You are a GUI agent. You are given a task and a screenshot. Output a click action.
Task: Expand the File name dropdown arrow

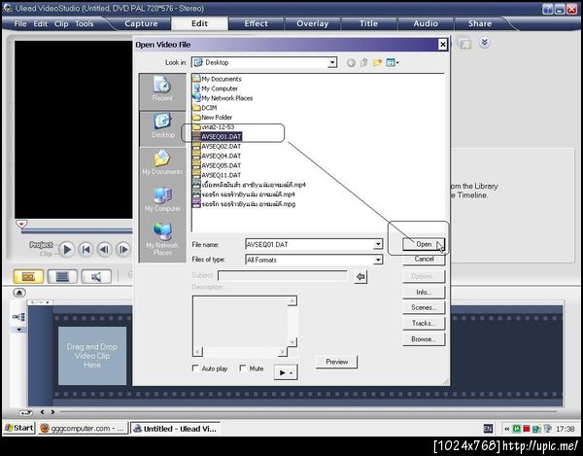(x=378, y=244)
